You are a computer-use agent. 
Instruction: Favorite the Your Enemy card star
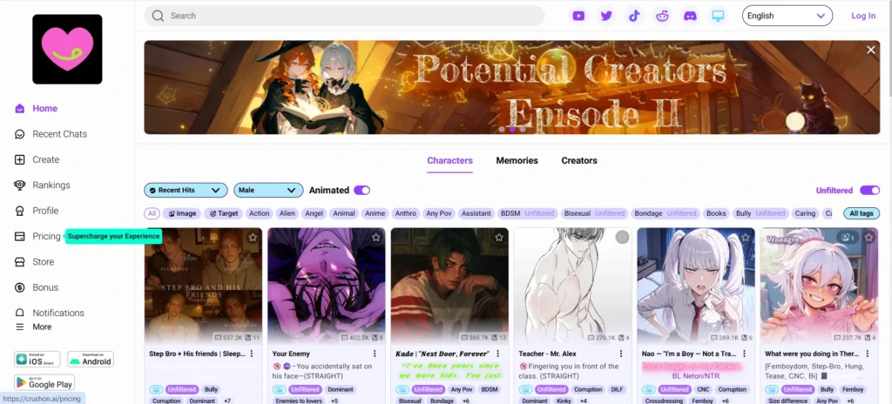click(x=376, y=238)
